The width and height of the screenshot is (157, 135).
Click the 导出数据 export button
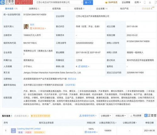point(136,116)
